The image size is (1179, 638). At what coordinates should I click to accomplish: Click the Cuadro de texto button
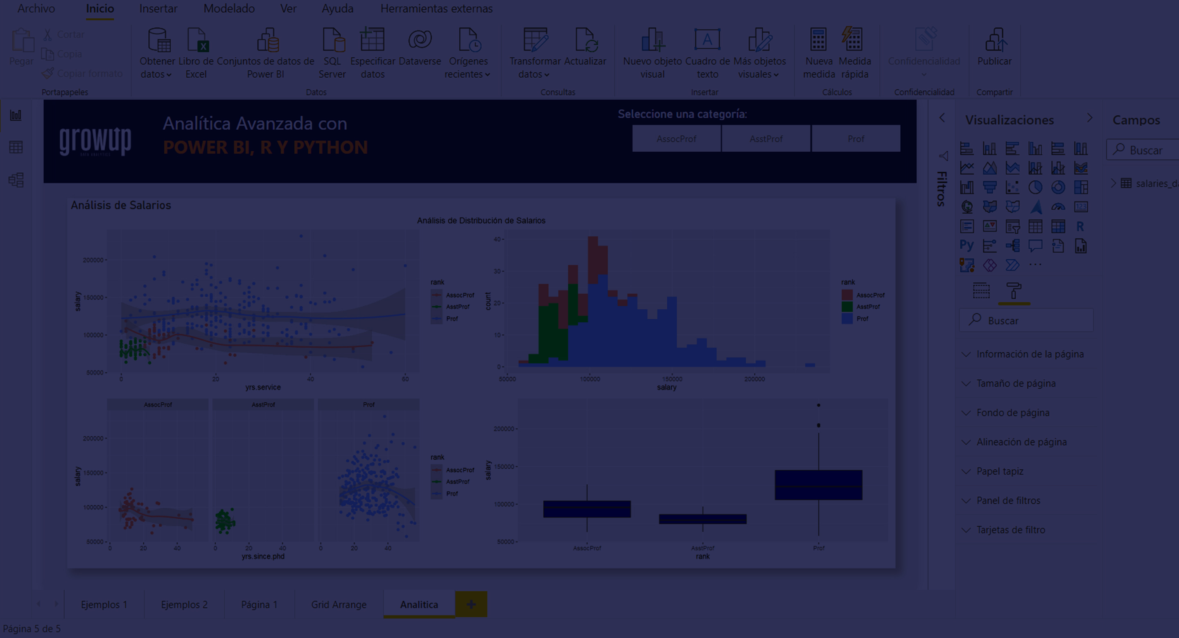click(707, 54)
